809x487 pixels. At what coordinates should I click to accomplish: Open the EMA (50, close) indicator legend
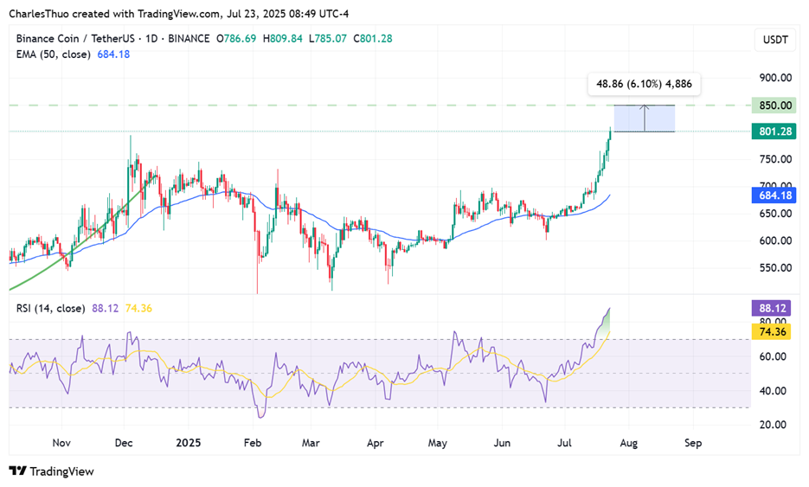click(53, 54)
